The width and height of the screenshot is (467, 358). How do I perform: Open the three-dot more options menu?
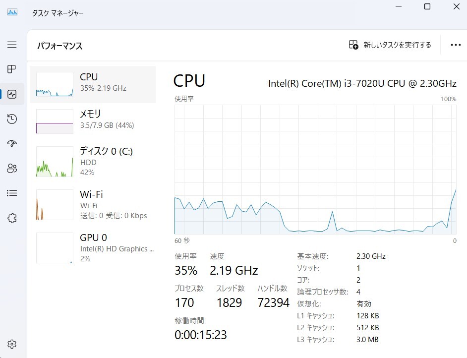(x=456, y=45)
